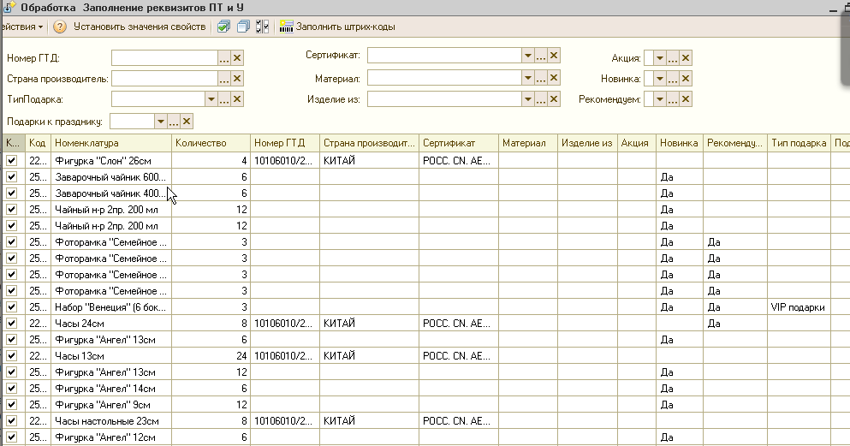This screenshot has width=850, height=446.
Task: Toggle checkbox for Набор "Венеция" row
Action: [x=12, y=307]
